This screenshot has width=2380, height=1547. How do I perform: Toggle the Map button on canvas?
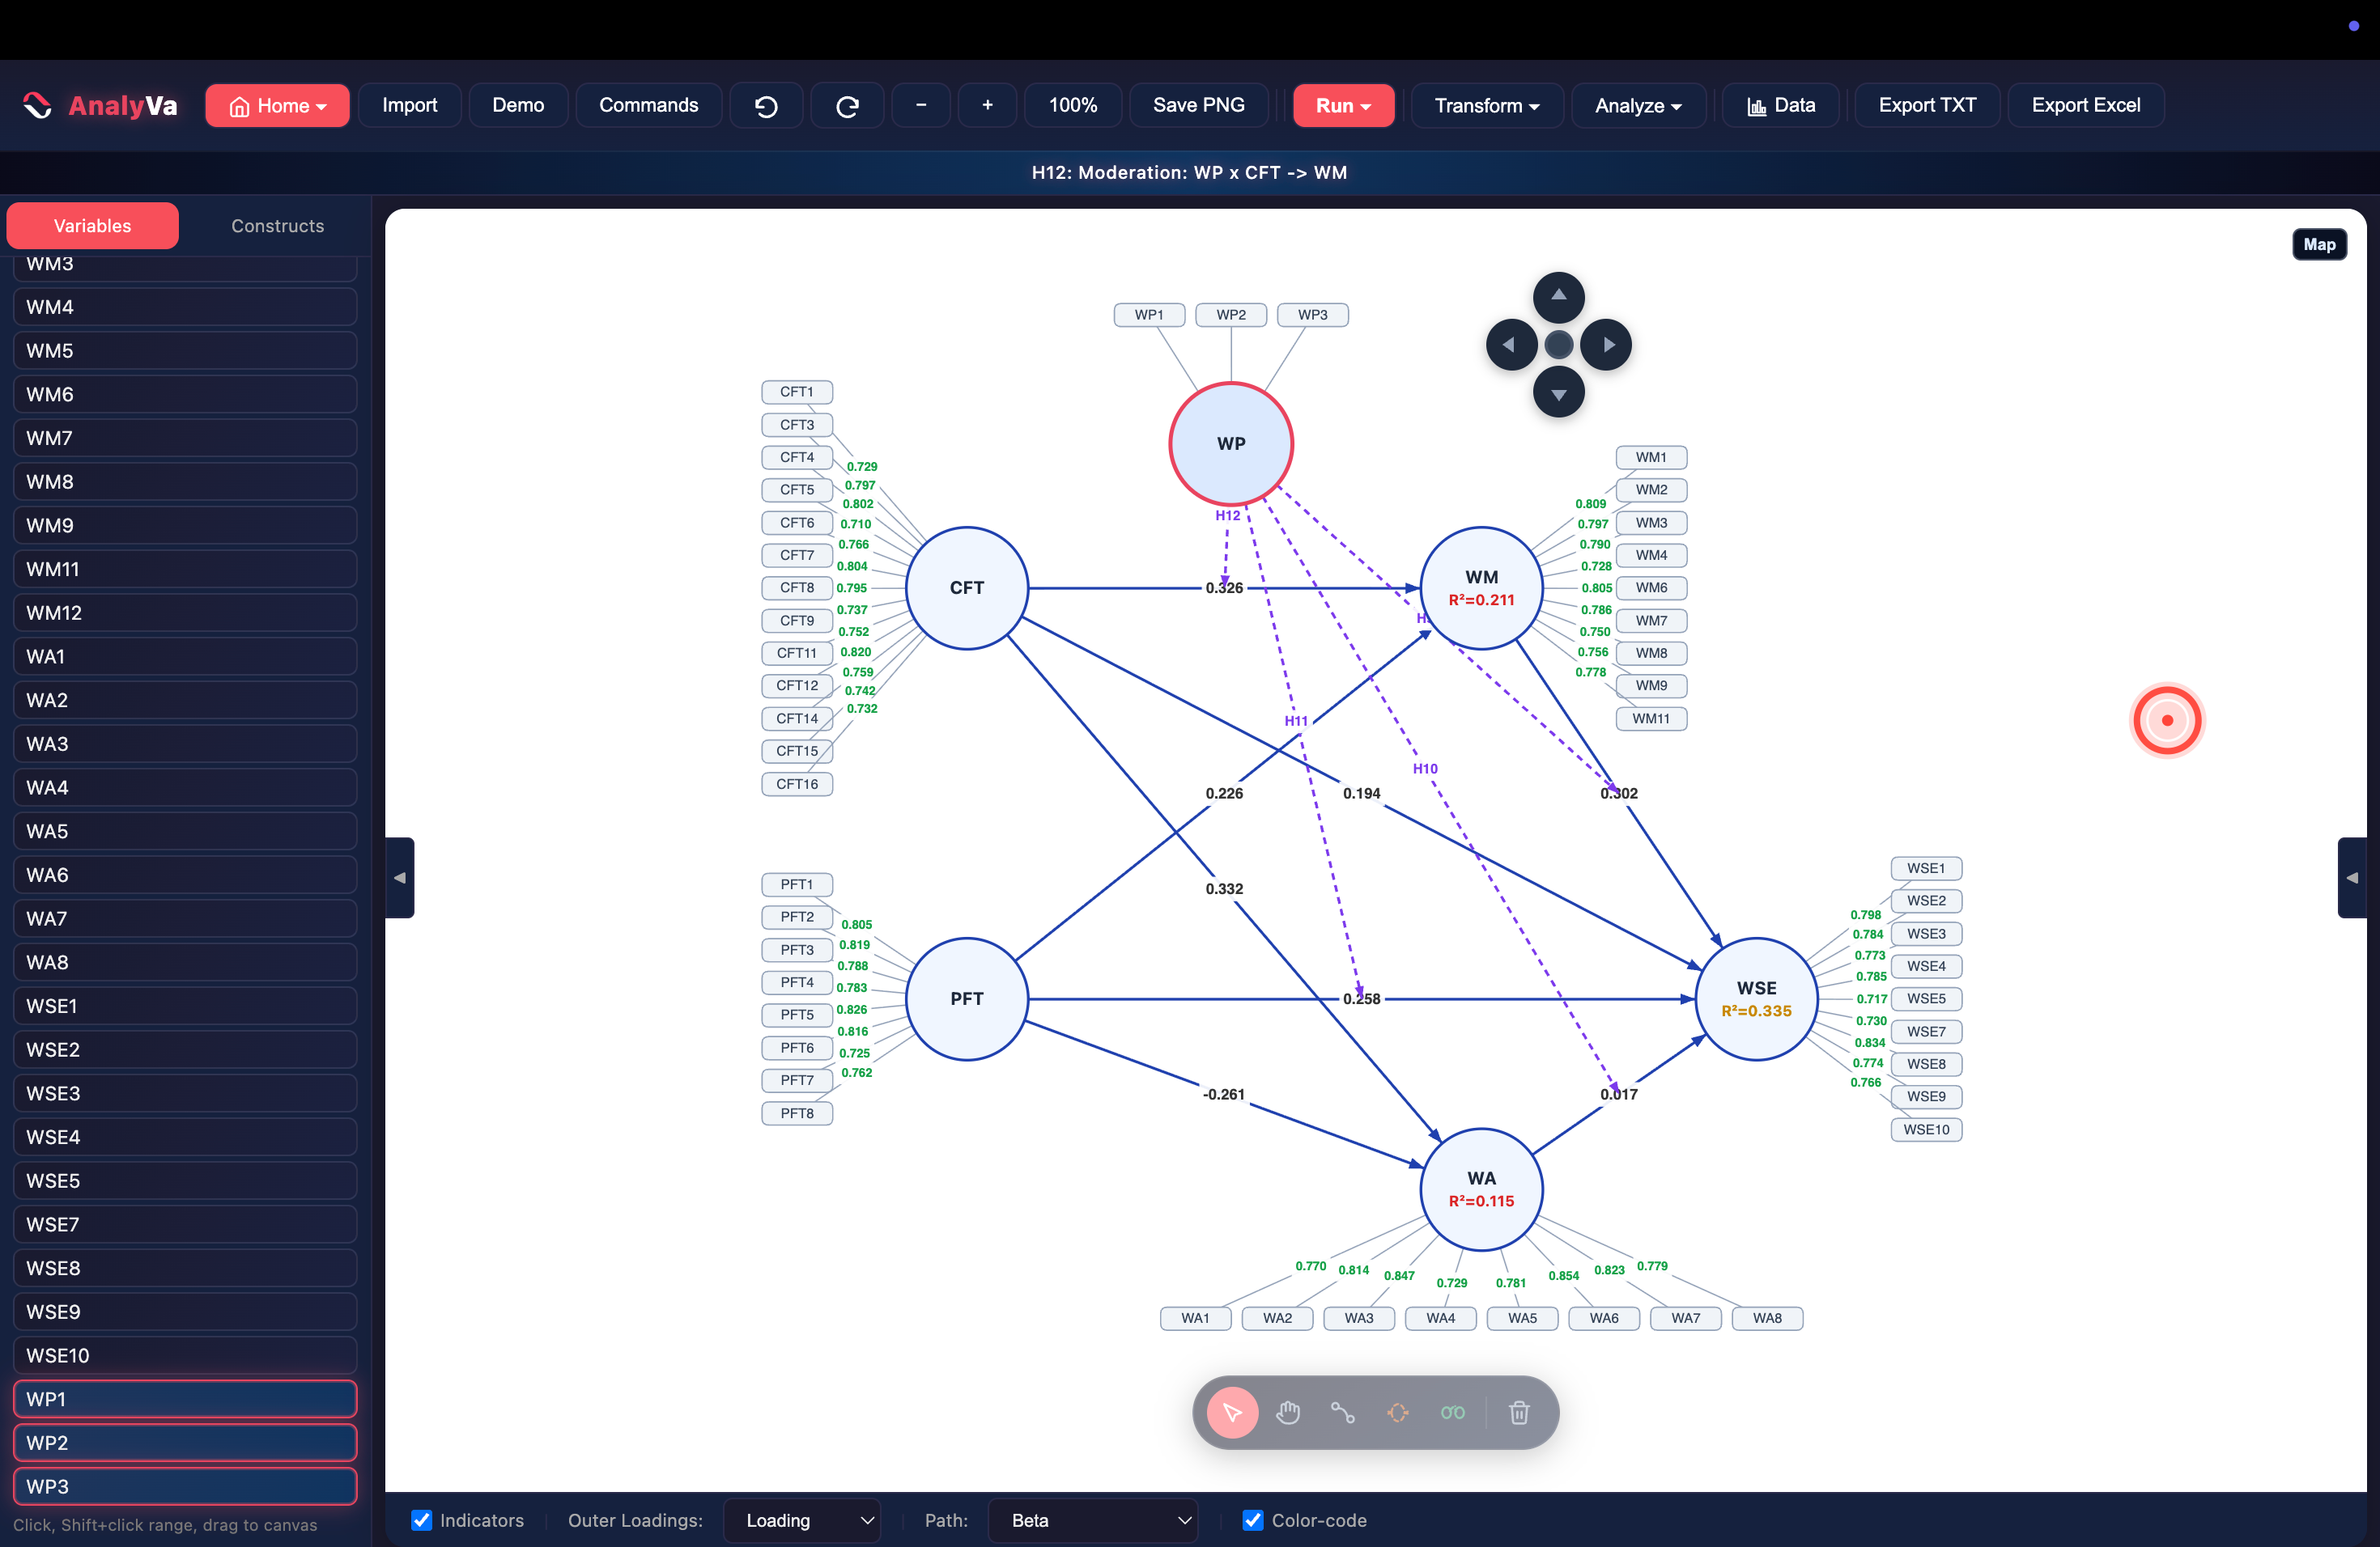(x=2319, y=245)
